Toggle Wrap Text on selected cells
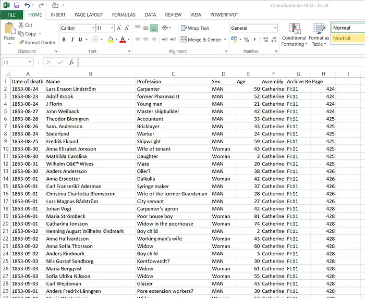 click(x=194, y=28)
